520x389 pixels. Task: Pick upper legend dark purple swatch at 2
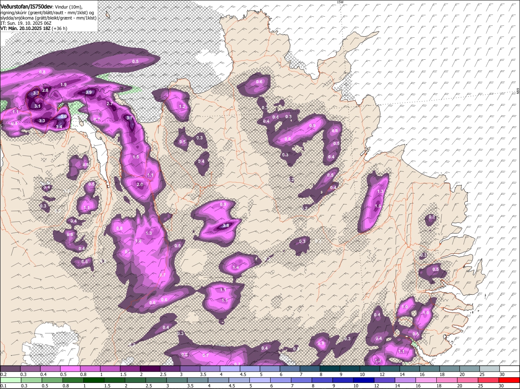click(150, 368)
